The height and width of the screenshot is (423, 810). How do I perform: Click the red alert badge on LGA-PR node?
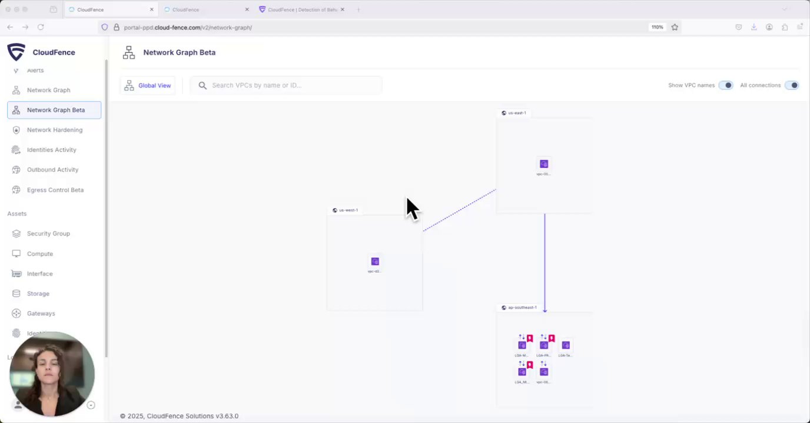point(552,338)
